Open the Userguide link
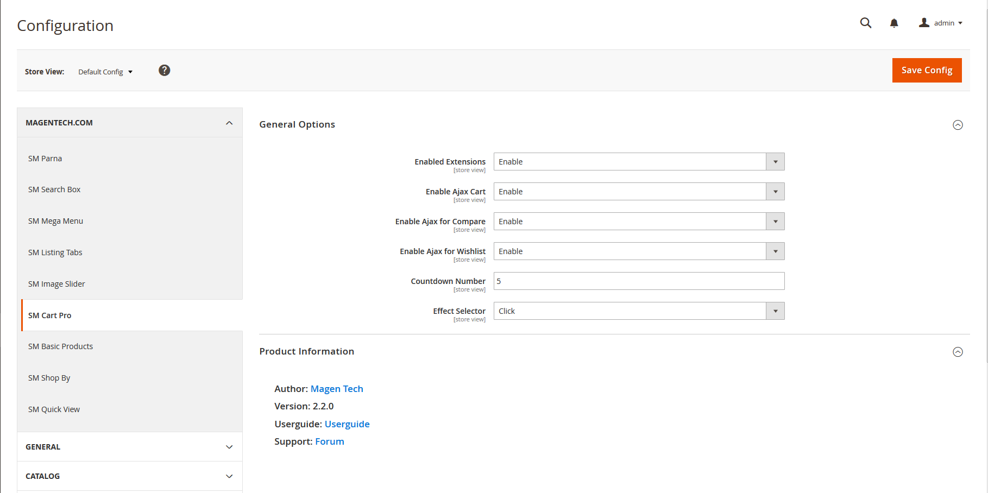This screenshot has height=493, width=988. [347, 424]
